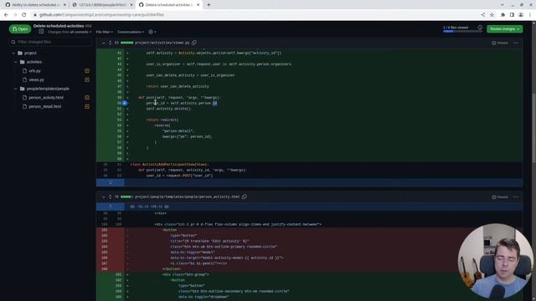Bookmark this page with star icon
This screenshot has width=536, height=301.
point(492,15)
